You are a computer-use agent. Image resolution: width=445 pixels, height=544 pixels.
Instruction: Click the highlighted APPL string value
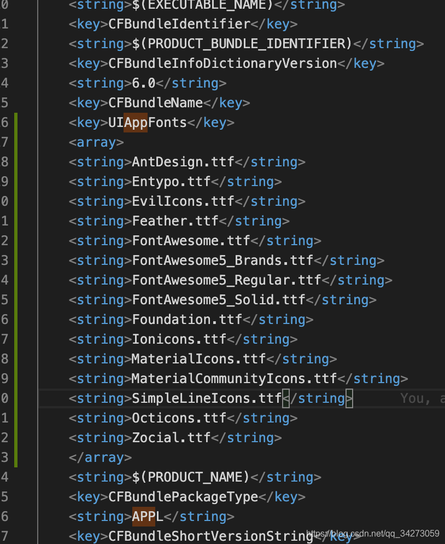(148, 517)
